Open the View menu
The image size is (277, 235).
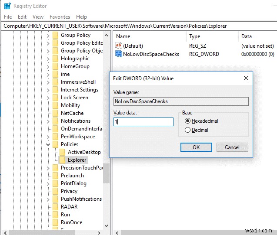tap(38, 17)
